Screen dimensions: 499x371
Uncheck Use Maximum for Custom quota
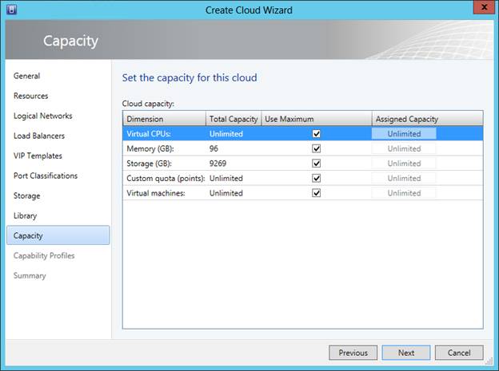(317, 178)
